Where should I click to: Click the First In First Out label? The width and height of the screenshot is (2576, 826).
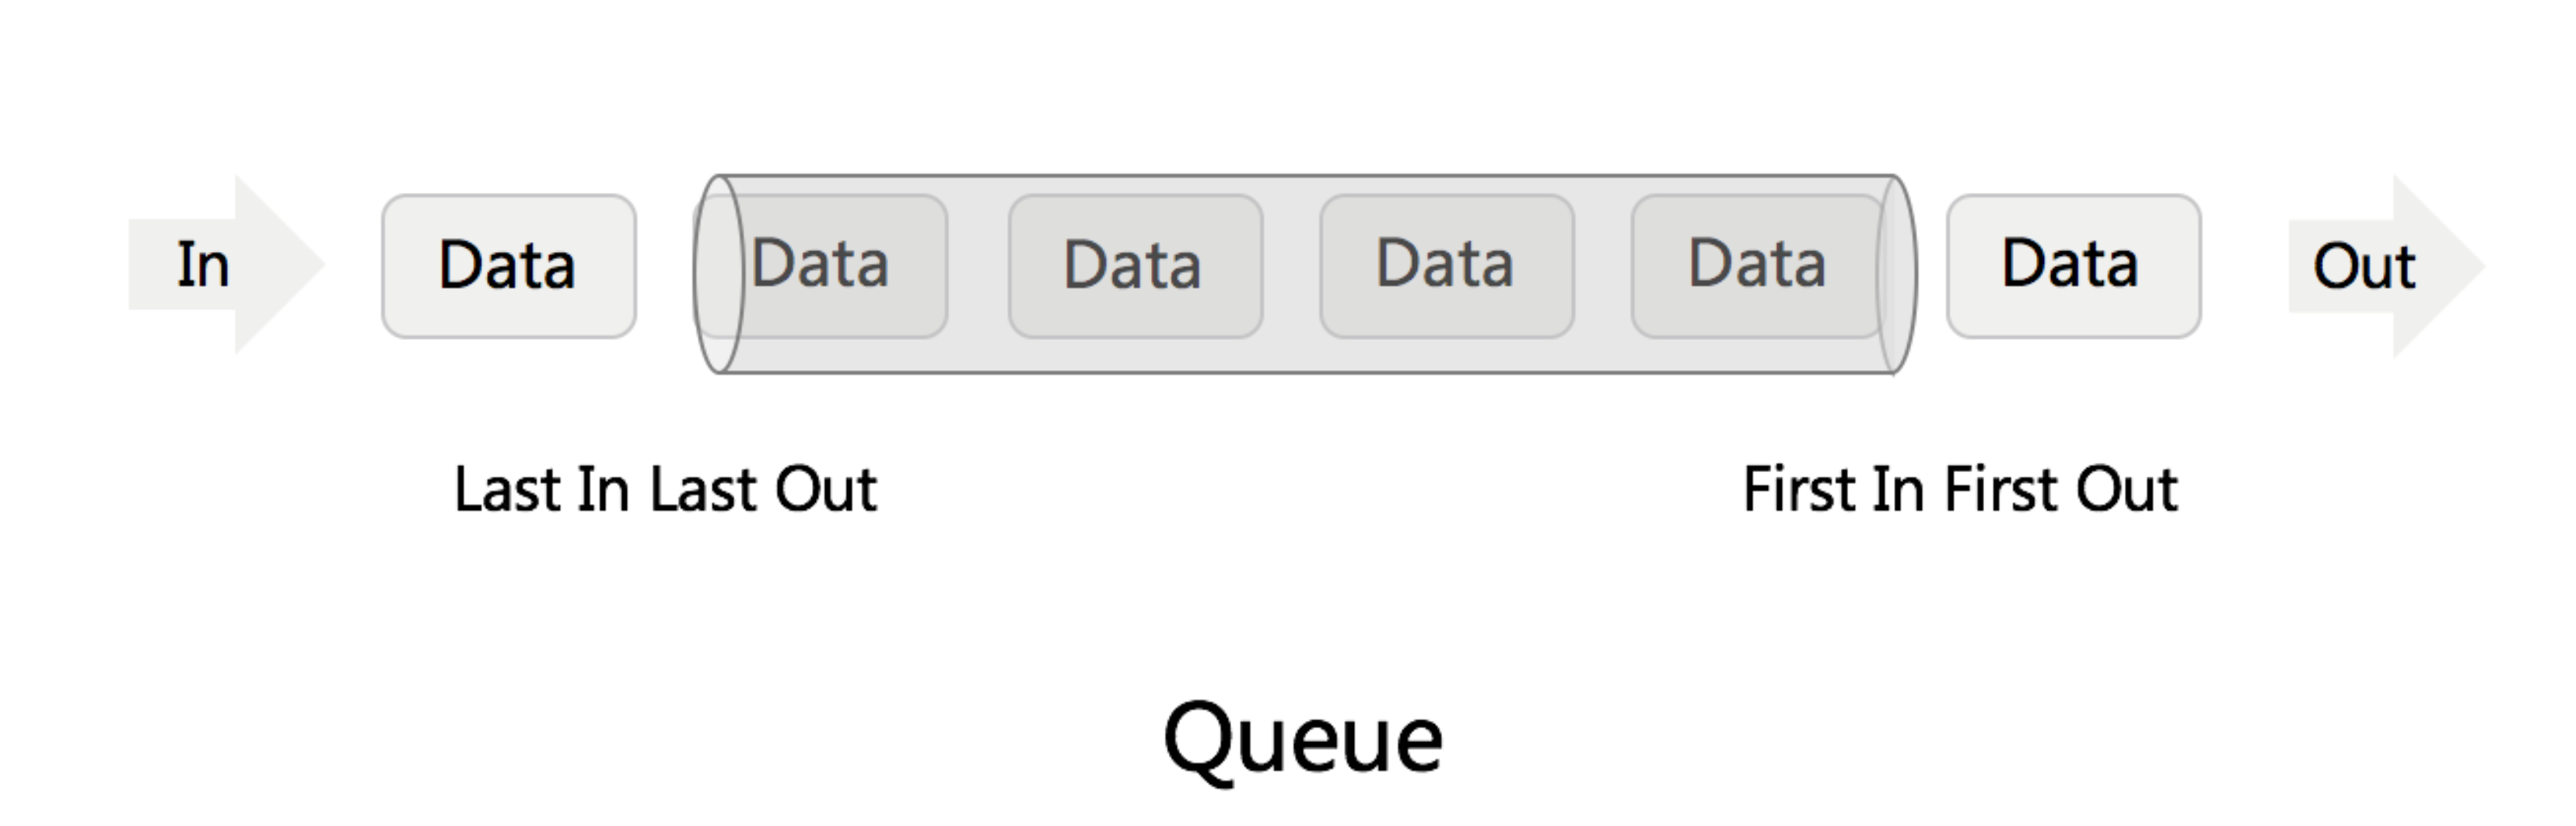tap(1960, 490)
